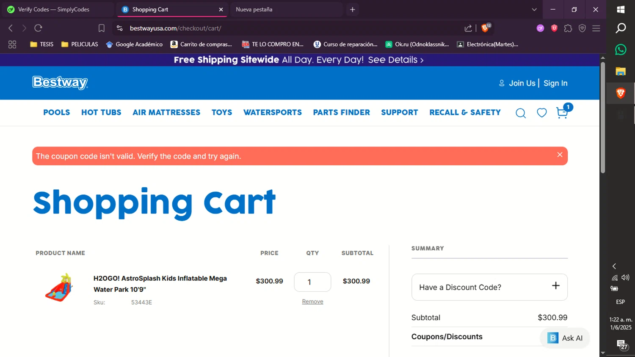635x357 pixels.
Task: Open Curso de reparación bookmark
Action: [x=345, y=44]
